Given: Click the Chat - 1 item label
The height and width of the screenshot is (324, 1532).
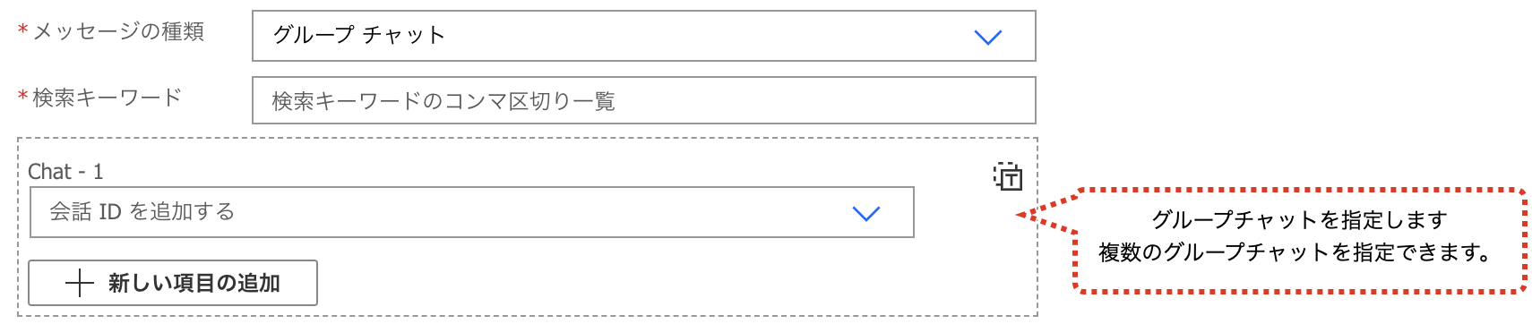Looking at the screenshot, I should [x=65, y=171].
